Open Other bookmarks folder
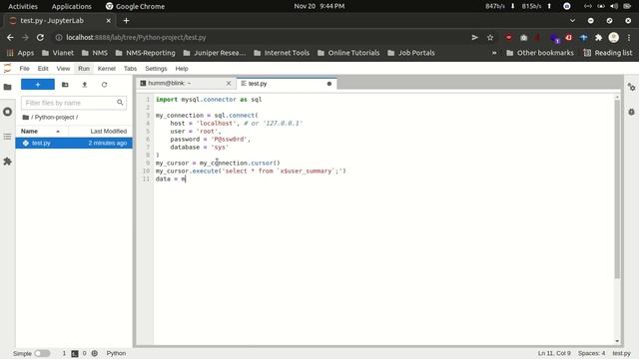This screenshot has width=639, height=359. click(x=540, y=53)
